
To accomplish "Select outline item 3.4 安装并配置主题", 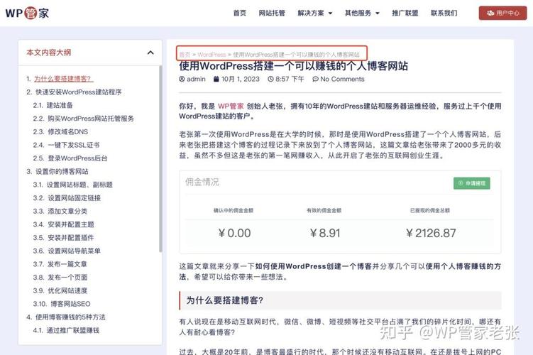I will (70, 224).
